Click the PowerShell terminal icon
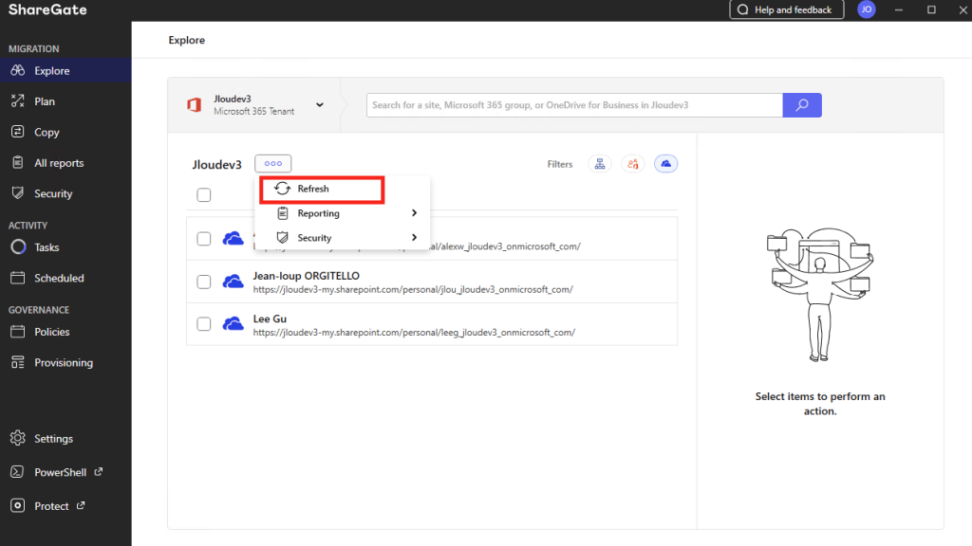Viewport: 972px width, 546px height. [x=17, y=472]
